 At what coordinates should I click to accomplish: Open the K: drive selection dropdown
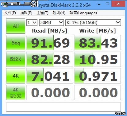93,22
